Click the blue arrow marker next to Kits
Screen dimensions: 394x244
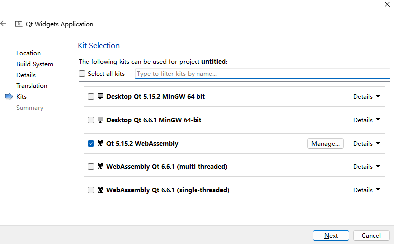tap(9, 96)
